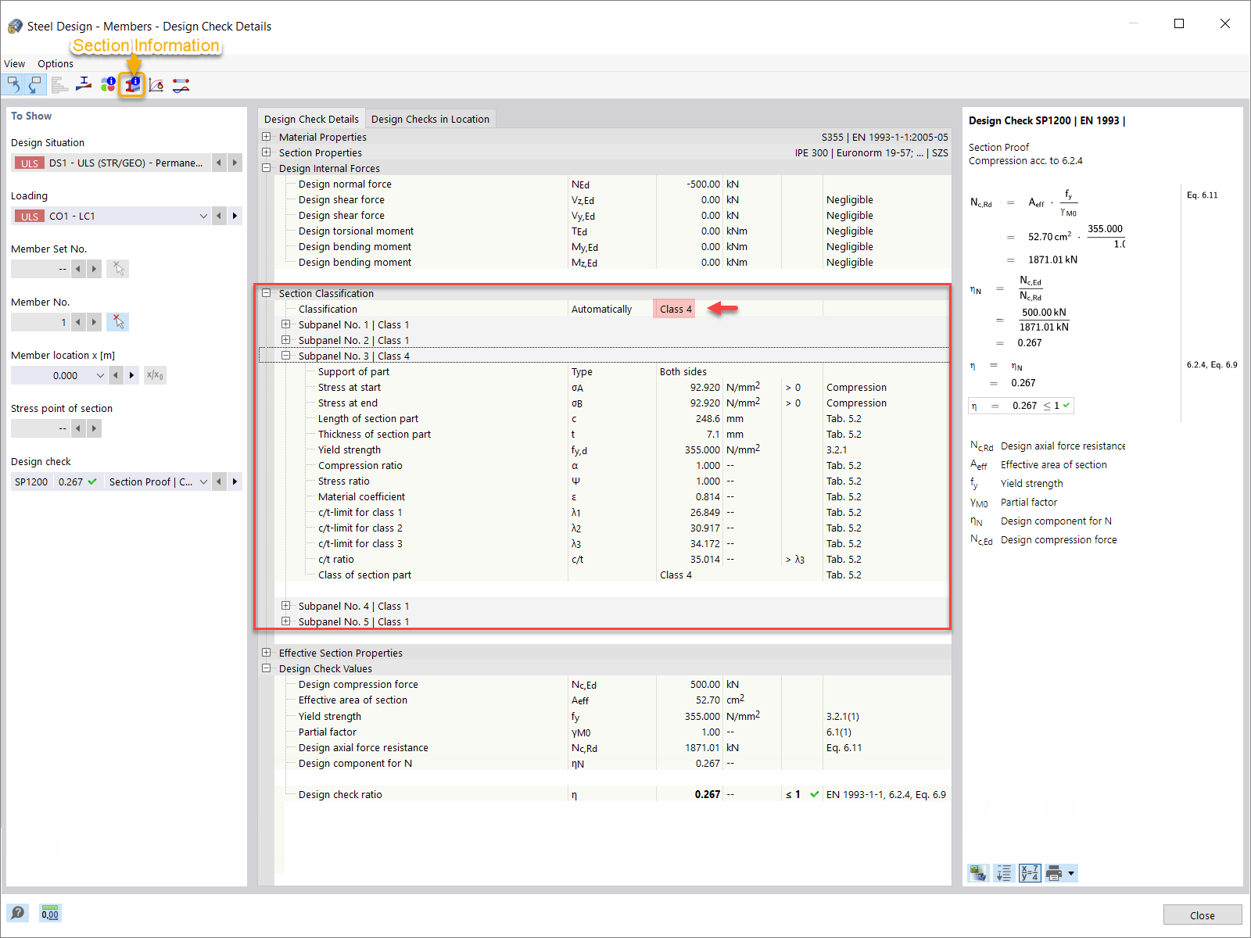Click the Stress point of section field

point(41,428)
